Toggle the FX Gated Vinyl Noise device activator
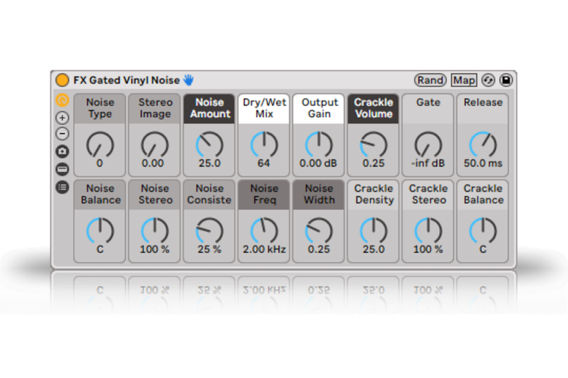The width and height of the screenshot is (568, 378). pos(63,80)
